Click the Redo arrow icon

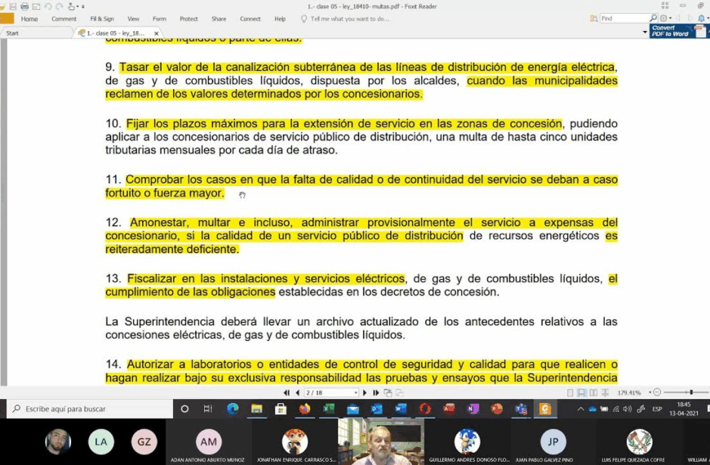(x=60, y=7)
